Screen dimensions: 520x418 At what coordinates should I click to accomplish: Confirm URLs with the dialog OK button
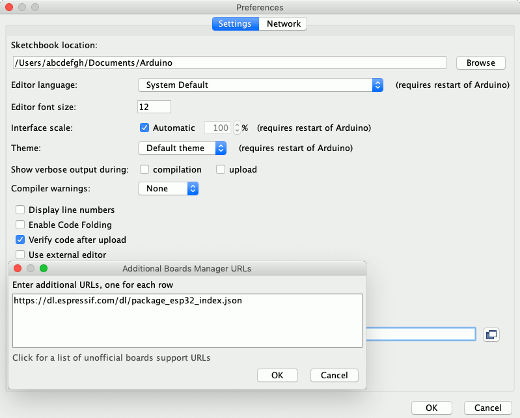coord(277,376)
